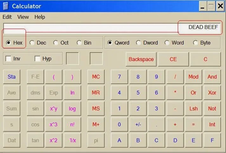
Task: Click the n! factorial button
Action: [72, 124]
